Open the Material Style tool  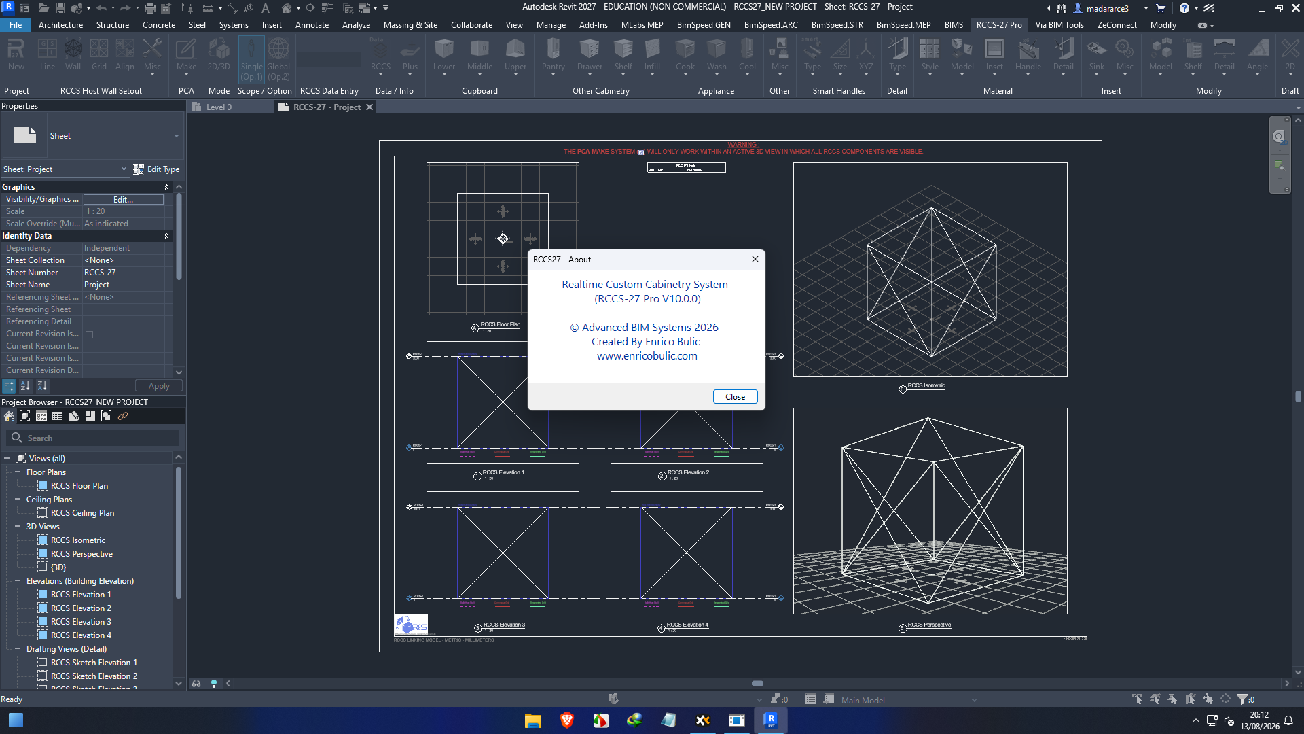coord(930,56)
